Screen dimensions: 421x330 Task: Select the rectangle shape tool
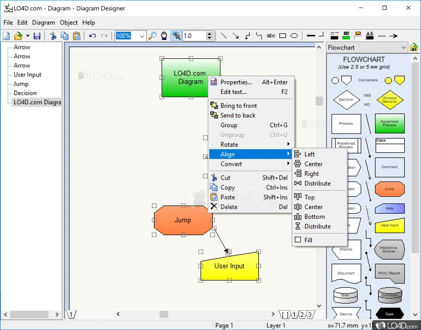283,36
